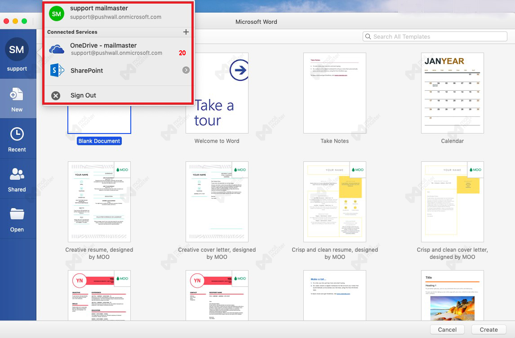
Task: Click the Cancel button
Action: coord(447,329)
